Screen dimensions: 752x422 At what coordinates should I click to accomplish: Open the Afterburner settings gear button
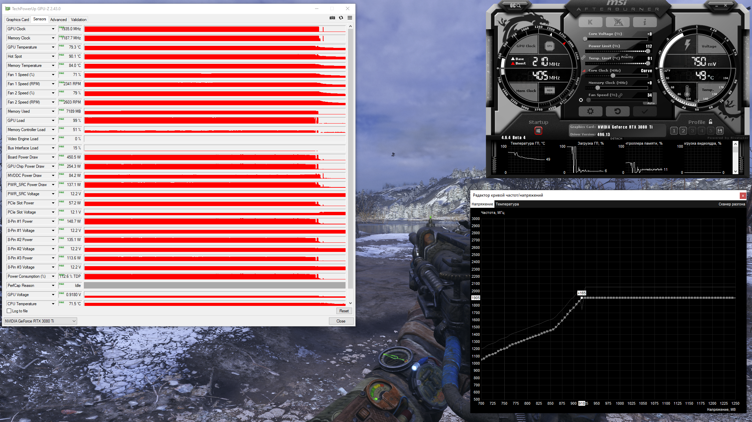590,111
